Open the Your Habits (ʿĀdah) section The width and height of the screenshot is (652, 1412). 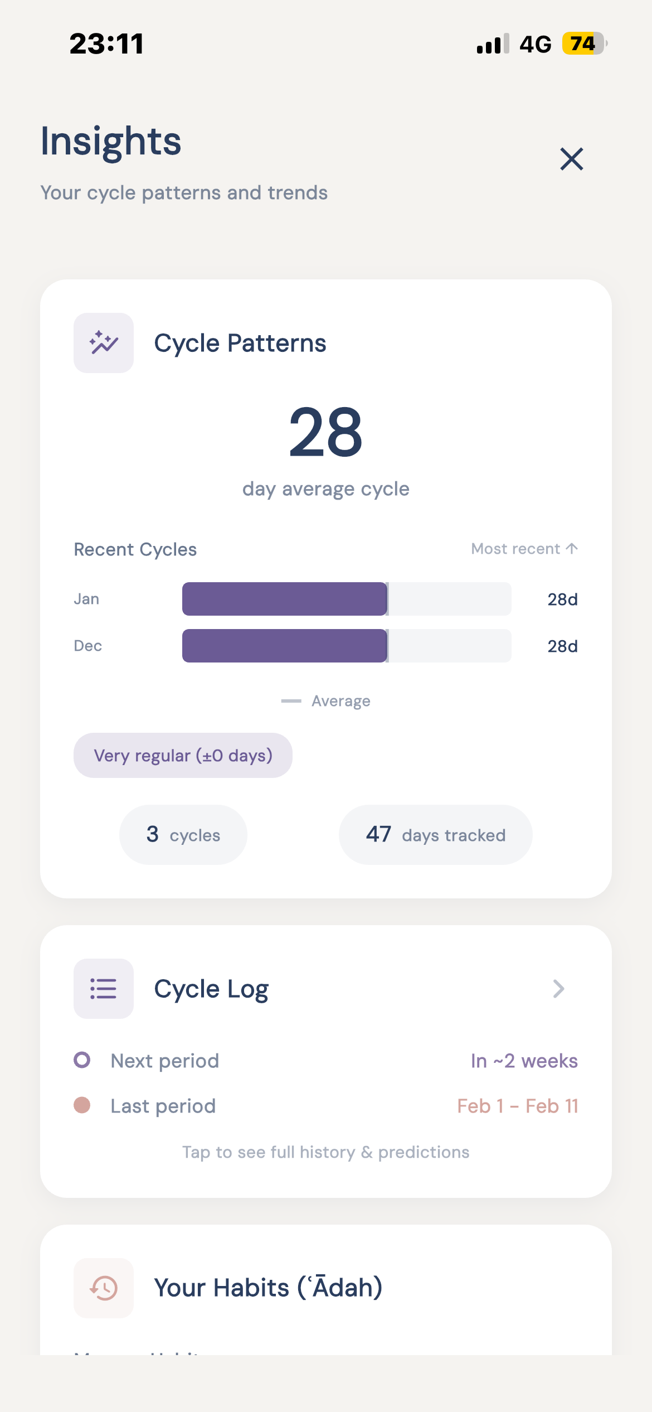tap(268, 1288)
